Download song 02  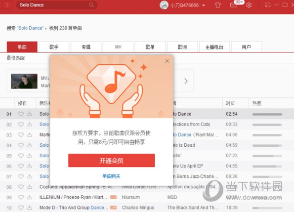pos(29,124)
